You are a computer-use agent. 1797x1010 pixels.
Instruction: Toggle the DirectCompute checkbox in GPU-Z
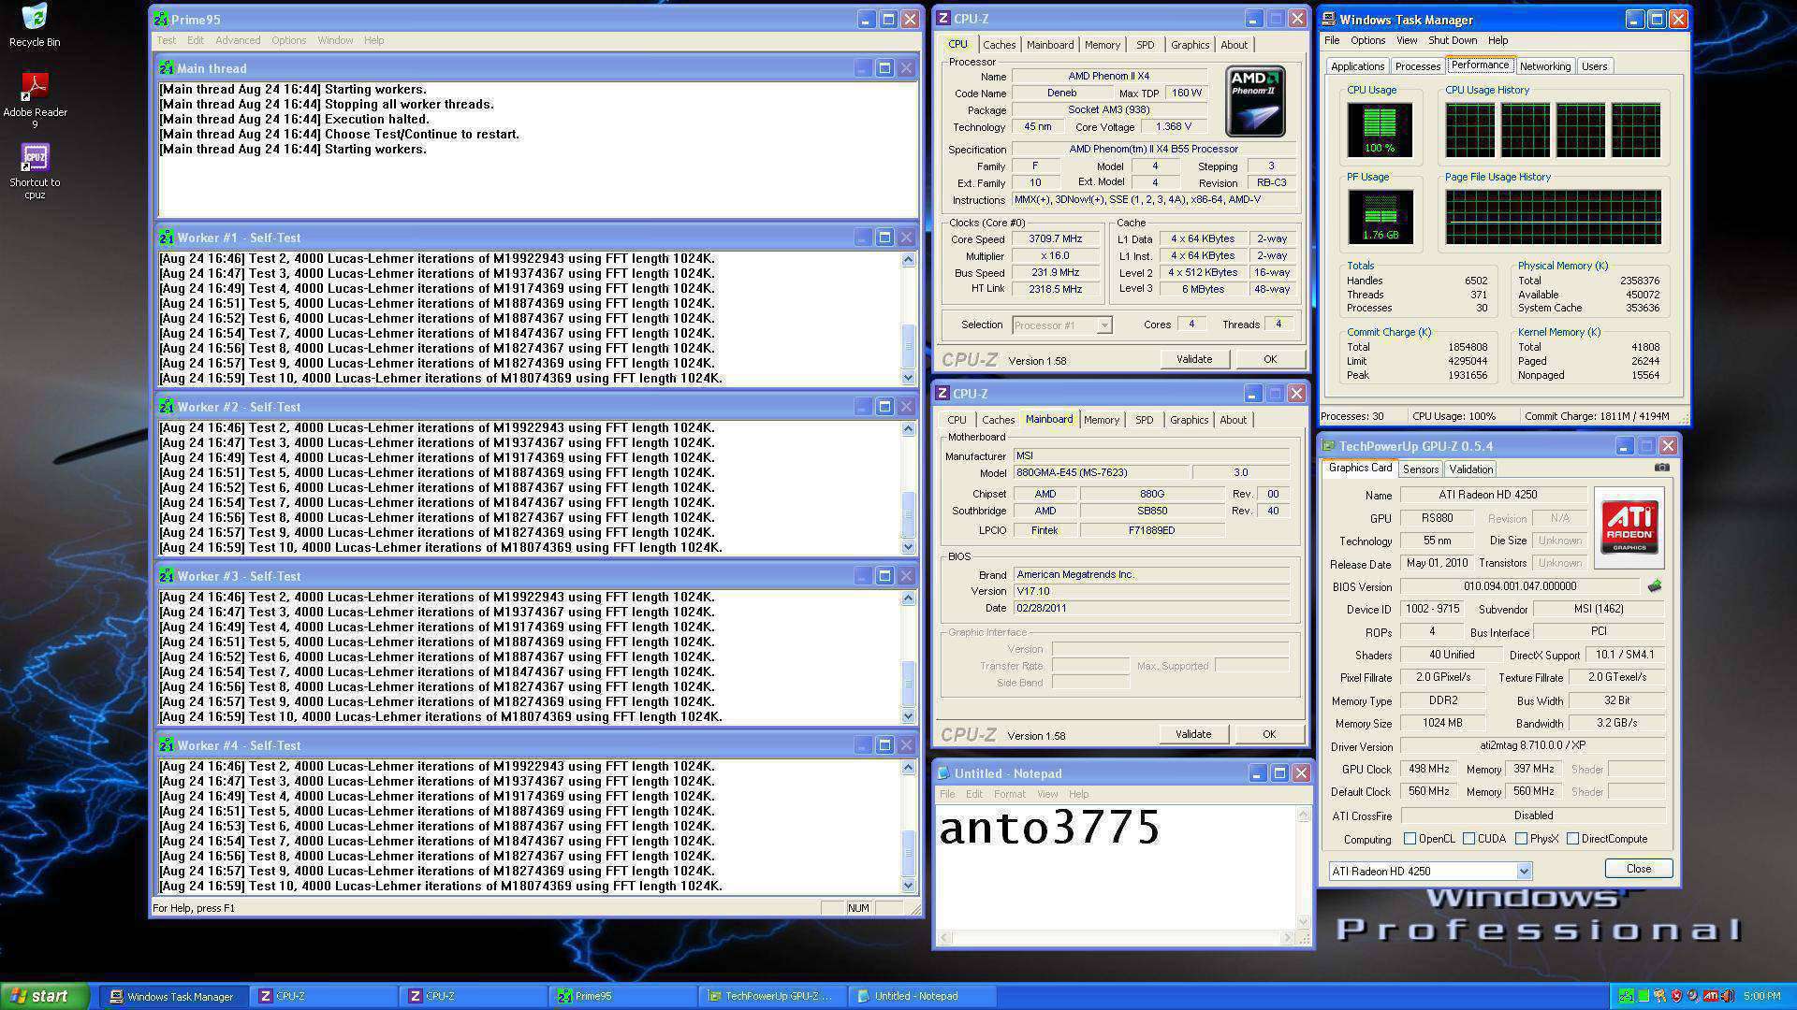tap(1573, 839)
